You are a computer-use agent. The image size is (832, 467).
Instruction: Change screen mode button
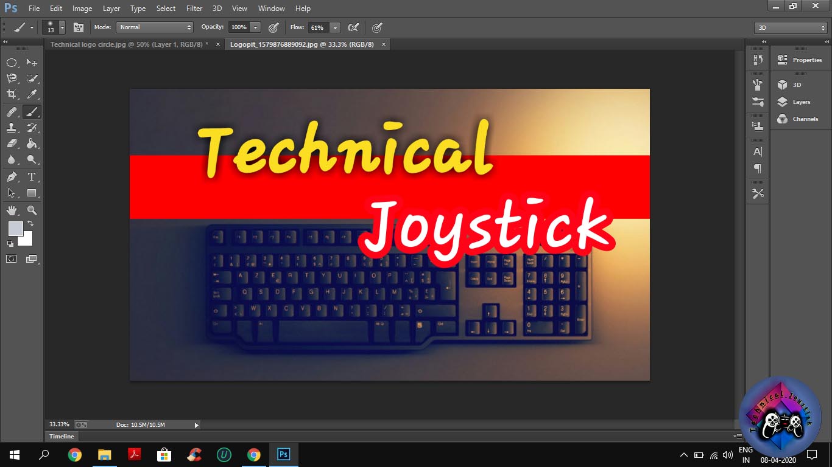click(x=32, y=259)
